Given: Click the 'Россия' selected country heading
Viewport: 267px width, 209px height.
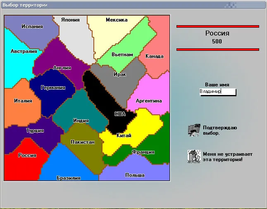Looking at the screenshot, I should tap(217, 33).
